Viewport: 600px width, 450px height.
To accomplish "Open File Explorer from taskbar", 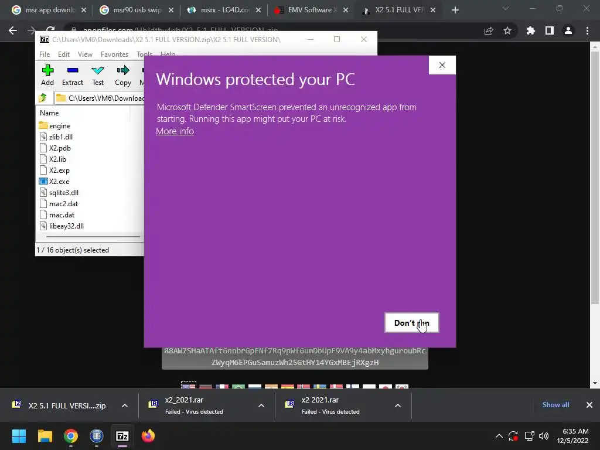I will [45, 436].
